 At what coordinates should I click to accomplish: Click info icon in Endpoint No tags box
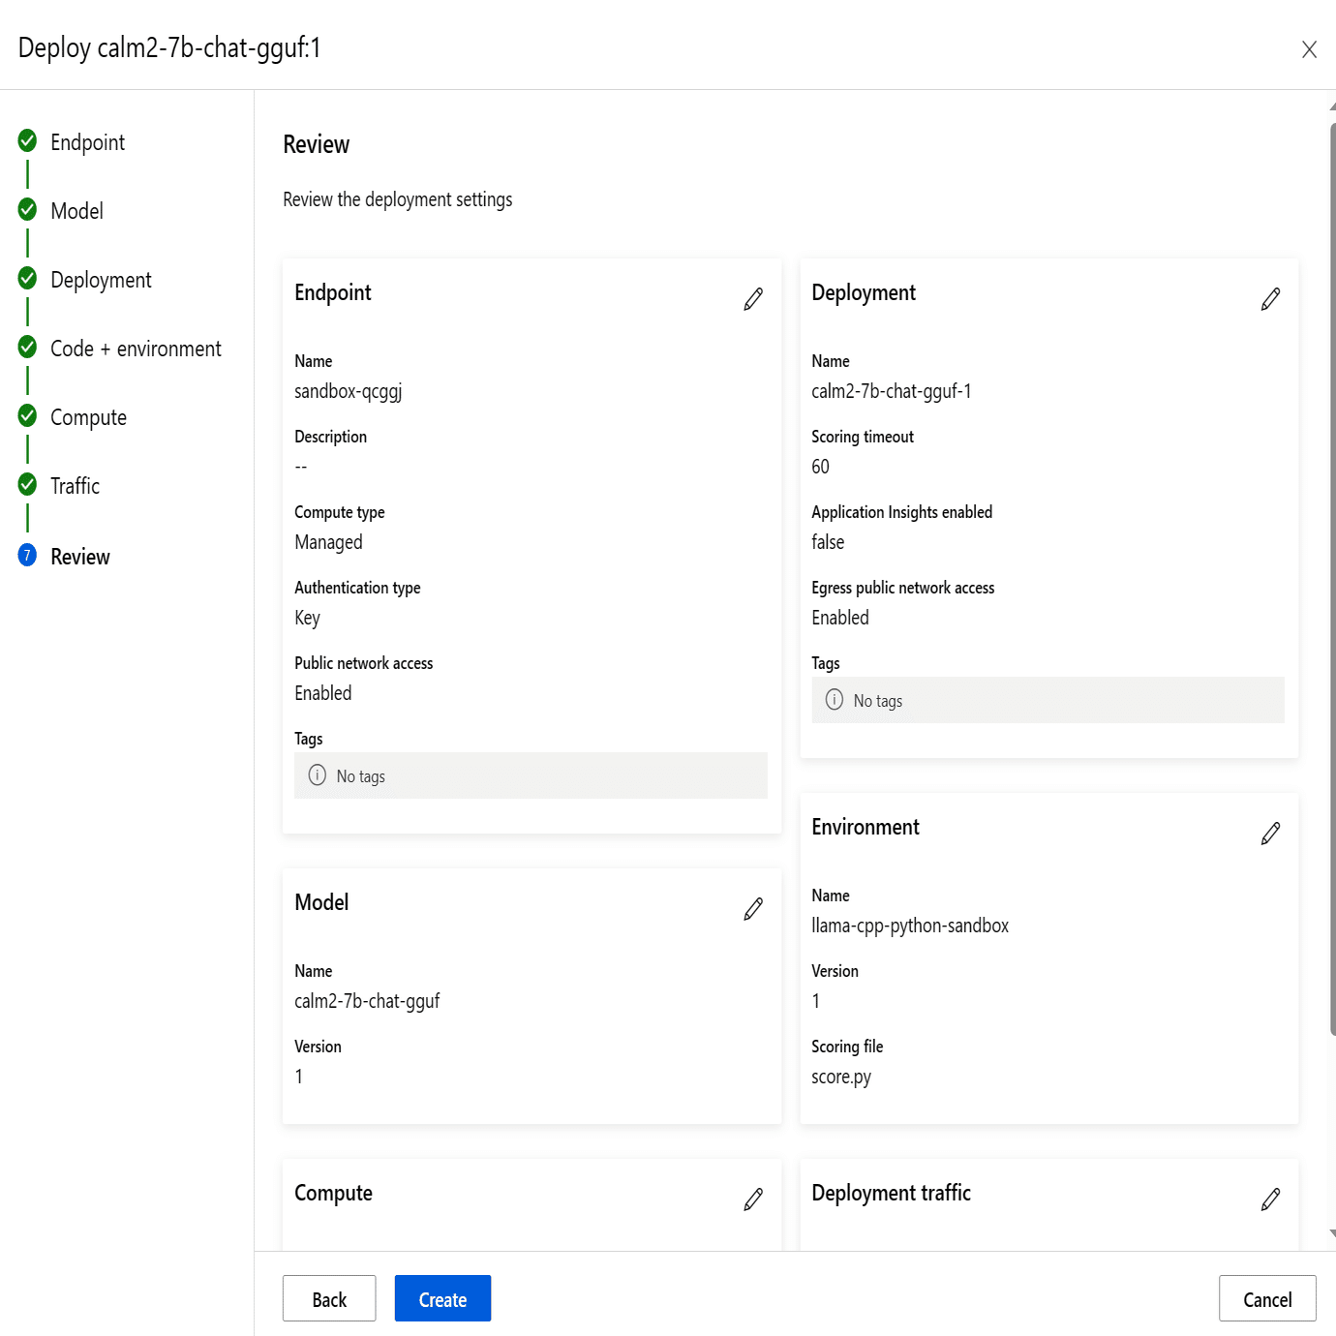pyautogui.click(x=317, y=774)
